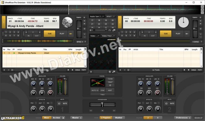Open the Audio Sampler dropdown
The image size is (205, 121).
pyautogui.click(x=97, y=17)
